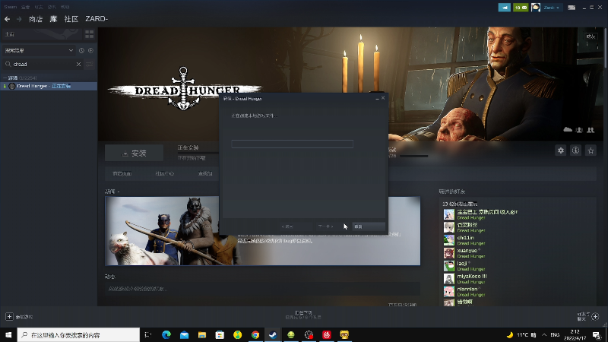Click the 安装 (Install) button
This screenshot has width=608, height=342.
pos(135,154)
